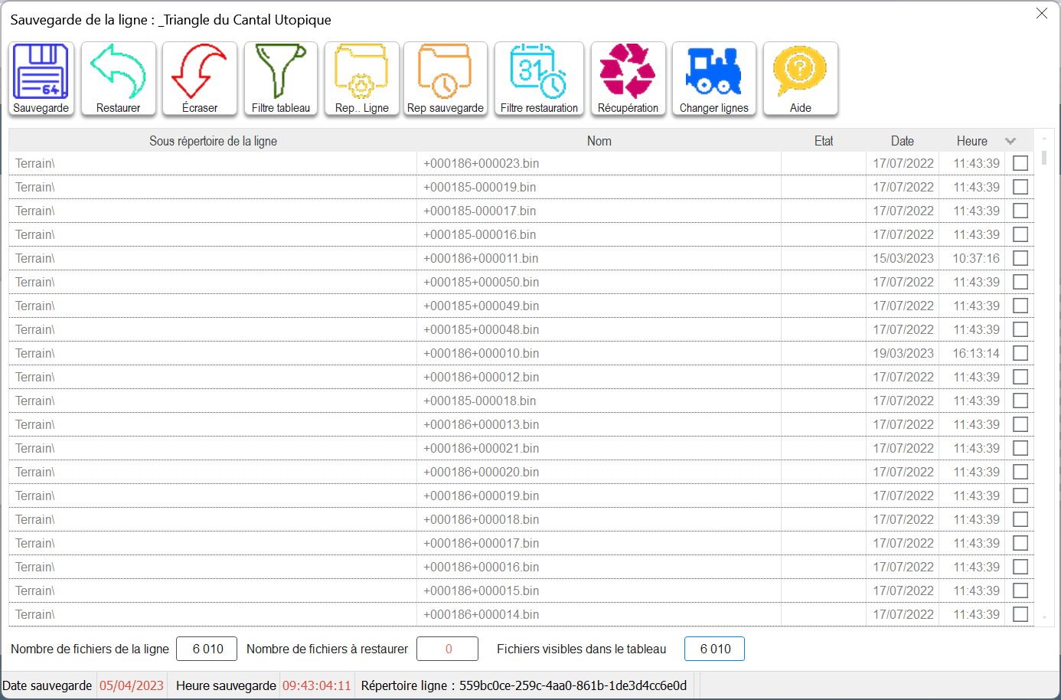The width and height of the screenshot is (1061, 700).
Task: Click the table's vertical scrollbar thumb
Action: click(x=1044, y=158)
